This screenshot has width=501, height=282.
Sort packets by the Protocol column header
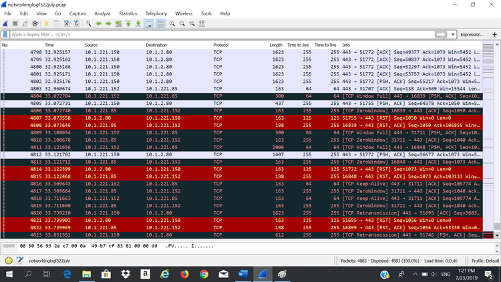coord(220,45)
